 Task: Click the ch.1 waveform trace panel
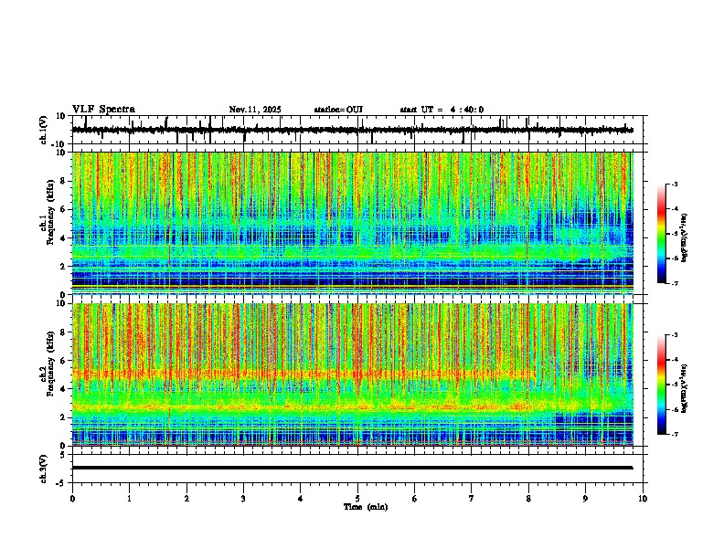[359, 130]
